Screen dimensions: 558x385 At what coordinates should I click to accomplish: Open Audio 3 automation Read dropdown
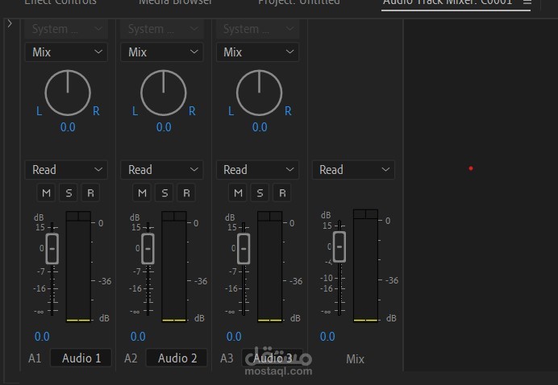(x=258, y=170)
